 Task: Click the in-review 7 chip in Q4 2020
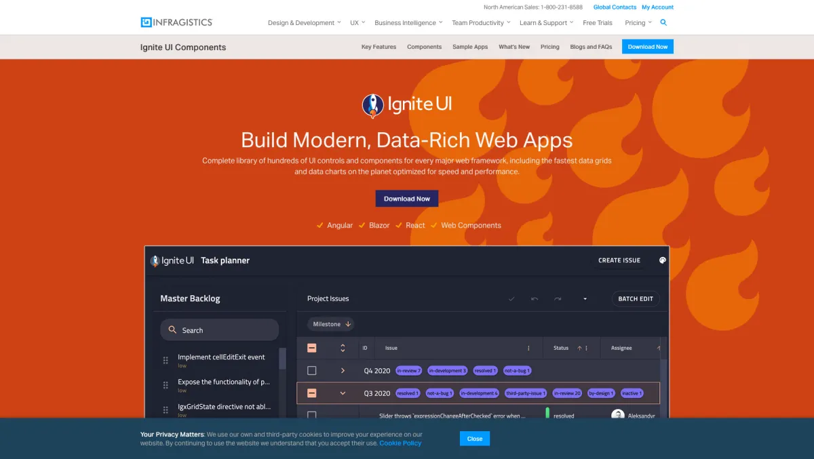point(409,371)
